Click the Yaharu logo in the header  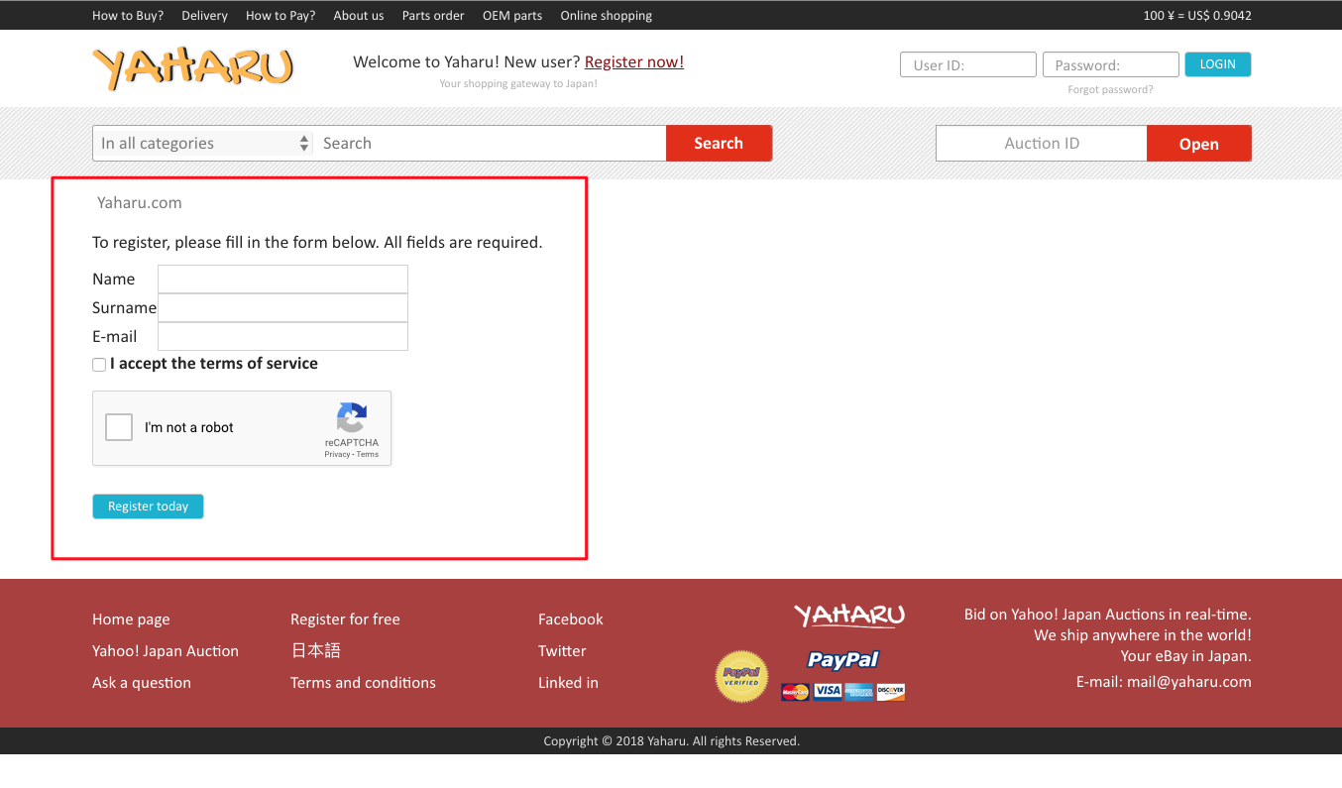point(193,69)
